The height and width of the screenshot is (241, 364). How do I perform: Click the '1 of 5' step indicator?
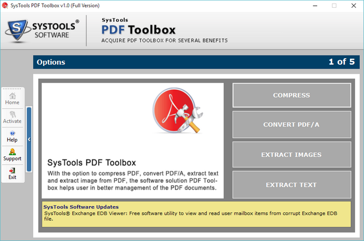[x=341, y=62]
